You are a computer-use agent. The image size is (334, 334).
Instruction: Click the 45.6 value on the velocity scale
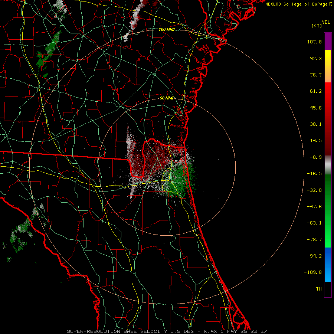pyautogui.click(x=316, y=108)
